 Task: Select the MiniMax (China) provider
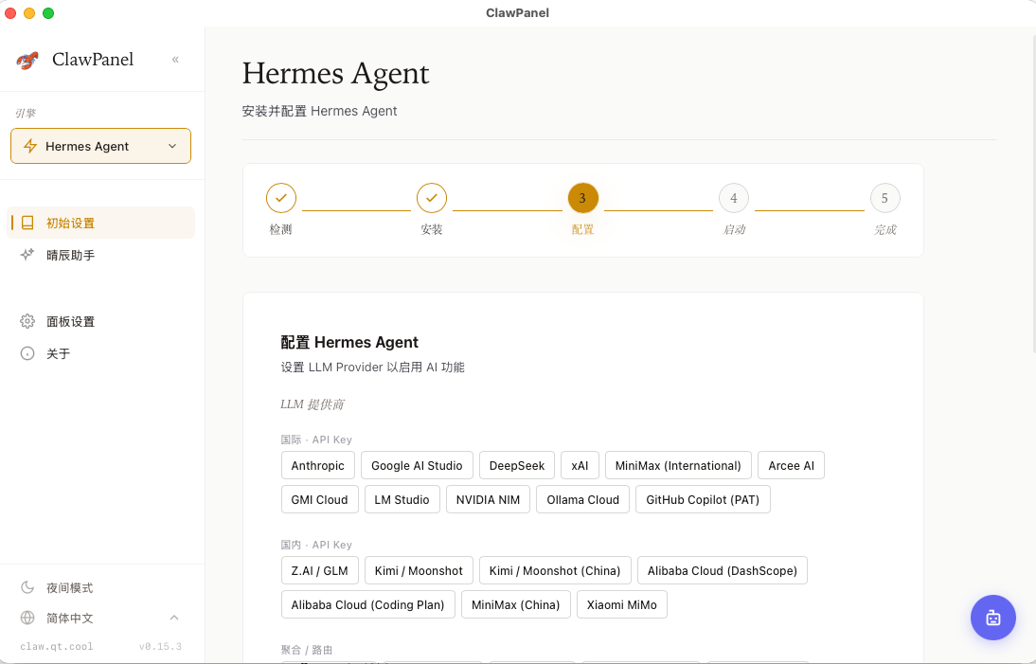(516, 604)
